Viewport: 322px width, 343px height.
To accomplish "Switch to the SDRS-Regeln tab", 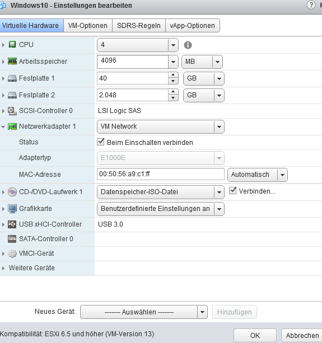I will click(x=139, y=26).
